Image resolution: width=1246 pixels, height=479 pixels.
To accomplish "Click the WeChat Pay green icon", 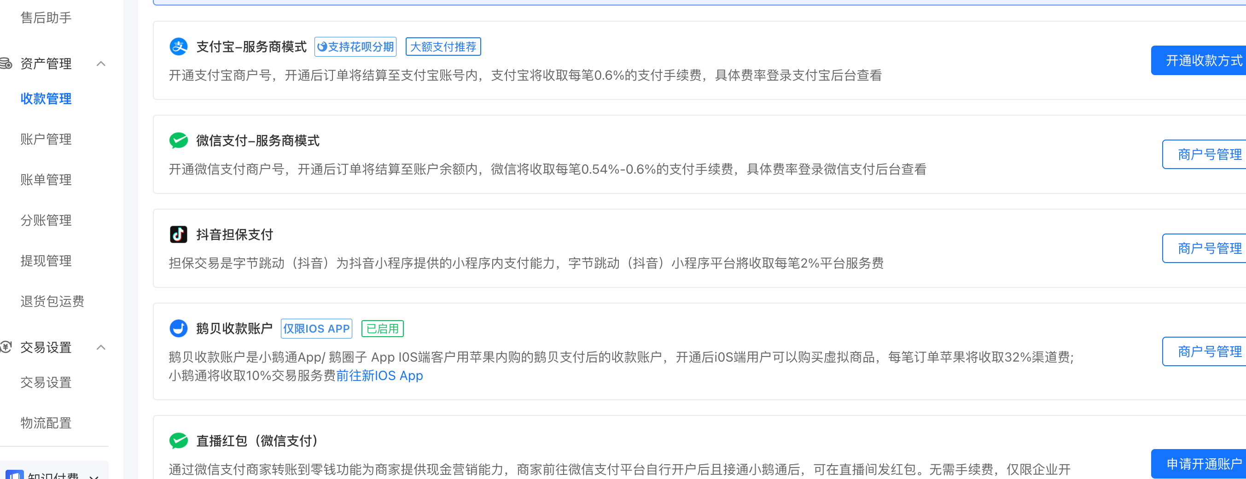I will tap(179, 140).
